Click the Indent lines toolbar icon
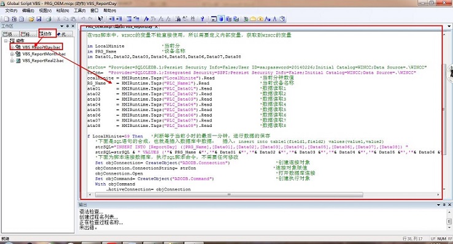The height and width of the screenshot is (244, 453). 111,19
